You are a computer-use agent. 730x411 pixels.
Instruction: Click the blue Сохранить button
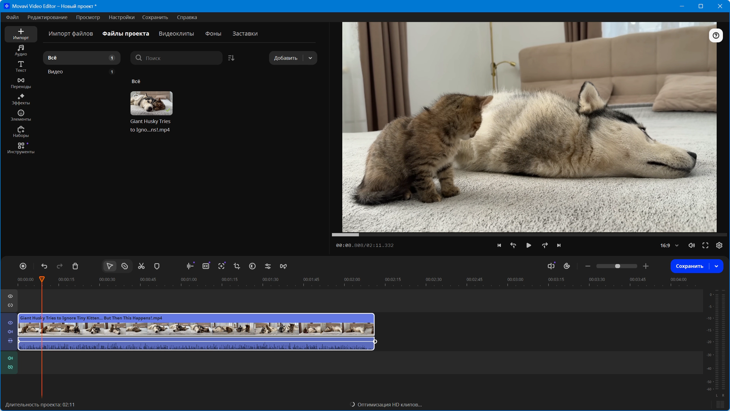tap(689, 266)
